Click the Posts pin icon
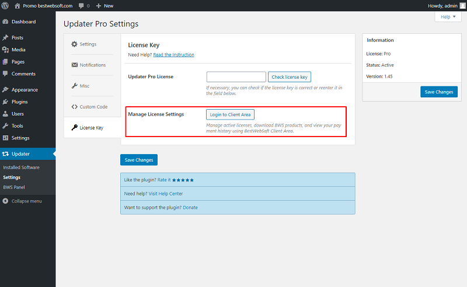Screen dimensions: 467x287 (5, 37)
